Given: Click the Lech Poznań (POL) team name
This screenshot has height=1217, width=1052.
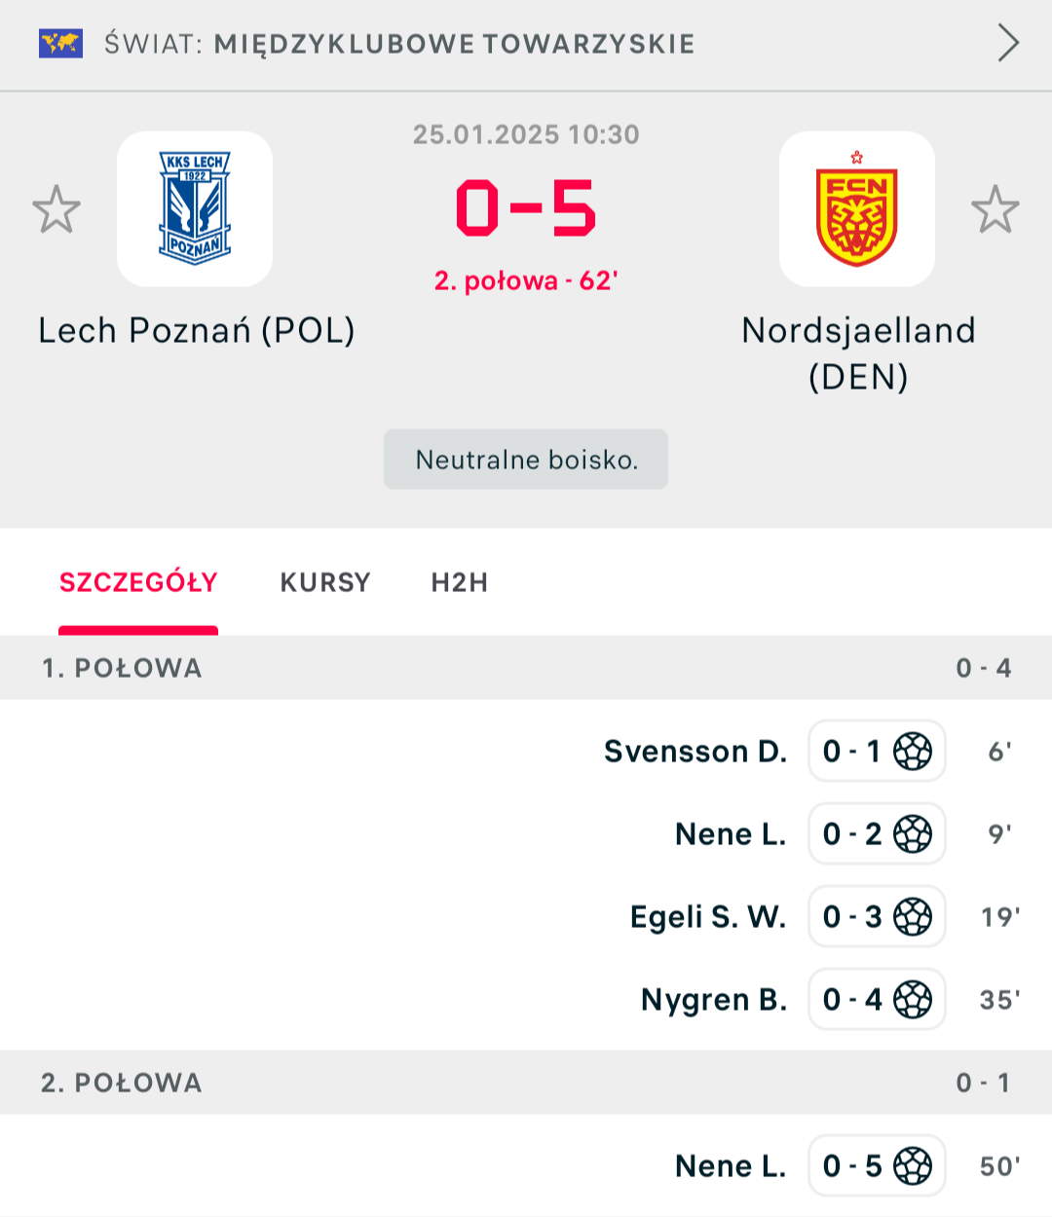Looking at the screenshot, I should pyautogui.click(x=197, y=331).
